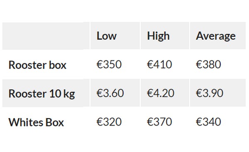Viewport: 249px width, 152px height.
Task: Click the €3.60 low price cell
Action: (x=110, y=93)
